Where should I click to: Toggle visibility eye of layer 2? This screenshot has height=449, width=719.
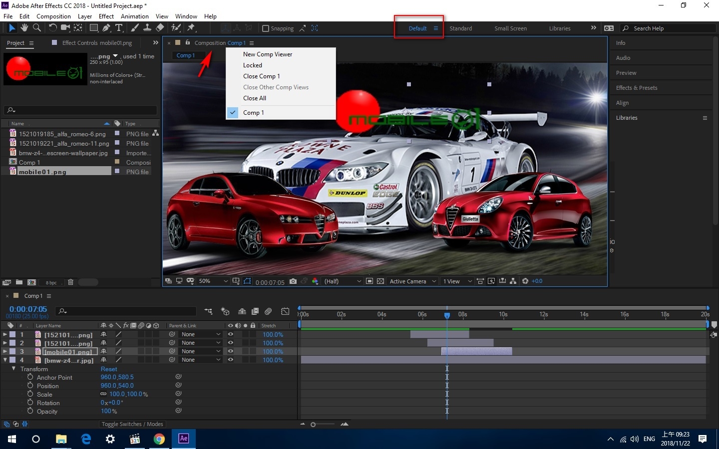click(x=231, y=343)
